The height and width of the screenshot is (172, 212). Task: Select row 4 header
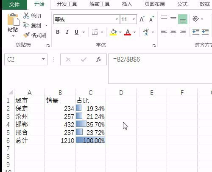pos(8,124)
